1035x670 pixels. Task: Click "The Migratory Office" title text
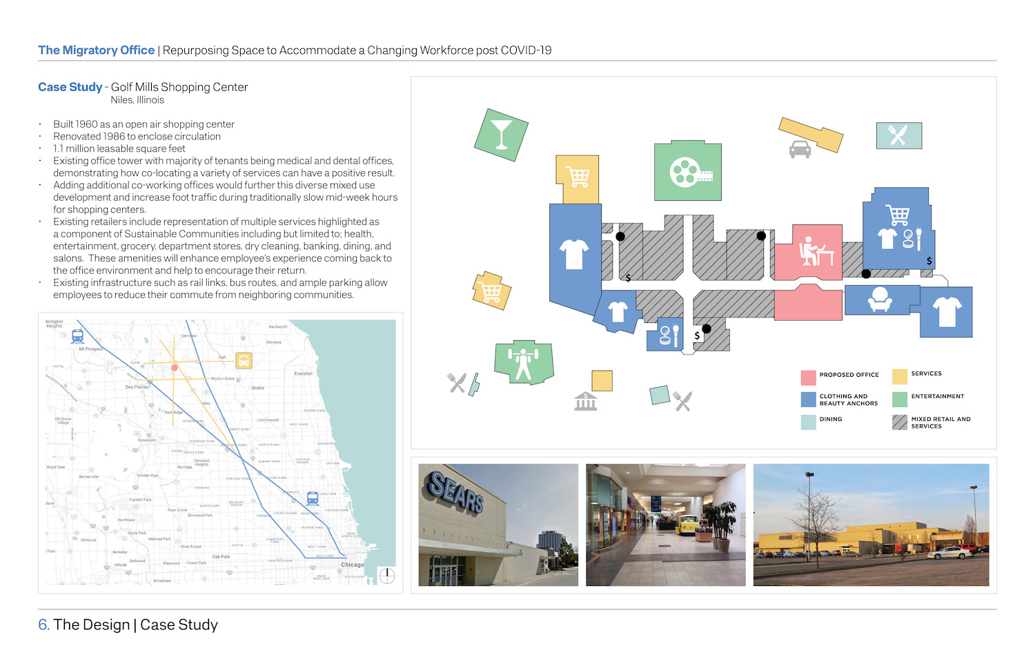pyautogui.click(x=97, y=50)
